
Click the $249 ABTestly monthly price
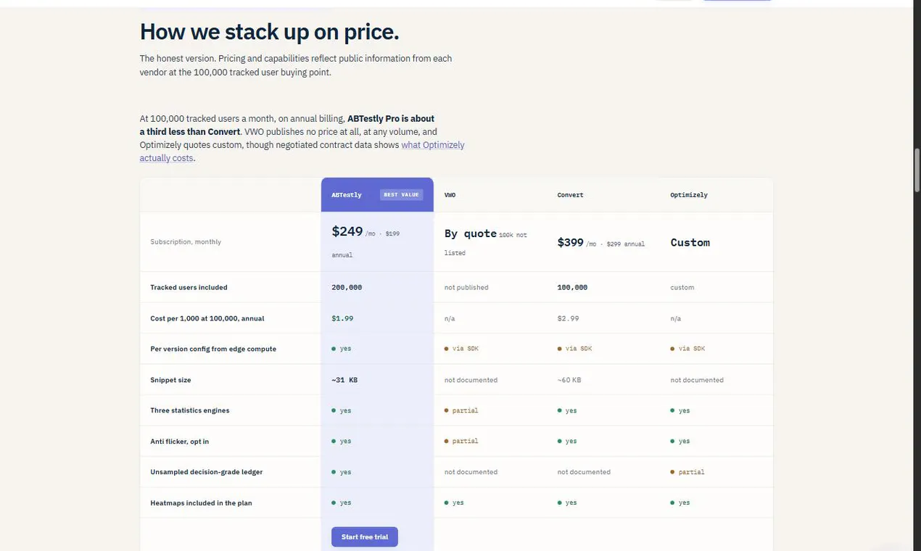coord(347,231)
